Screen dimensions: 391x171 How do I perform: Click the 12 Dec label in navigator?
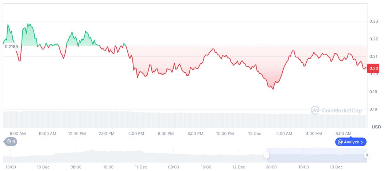[239, 167]
